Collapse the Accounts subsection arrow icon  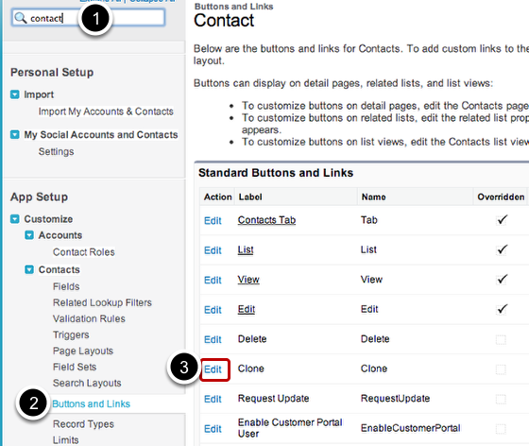[x=29, y=235]
